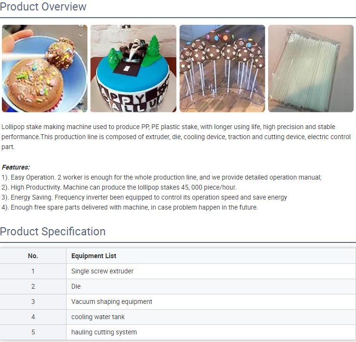The height and width of the screenshot is (342, 356).
Task: Click the Product Overview heading
Action: pos(43,7)
